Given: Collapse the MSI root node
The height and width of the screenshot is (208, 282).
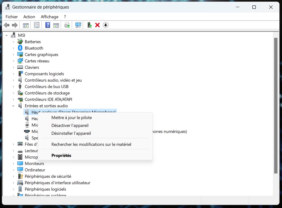Looking at the screenshot, I should (7, 35).
